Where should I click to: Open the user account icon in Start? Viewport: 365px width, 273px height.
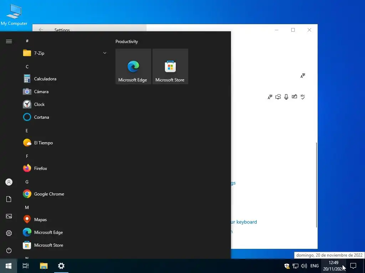[9, 182]
